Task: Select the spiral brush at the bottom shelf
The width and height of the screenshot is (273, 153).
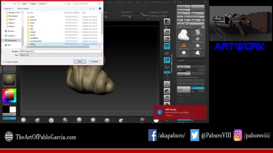Action: tap(107, 120)
